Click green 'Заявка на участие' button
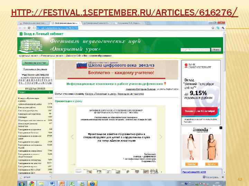This screenshot has width=249, height=186. [x=35, y=63]
